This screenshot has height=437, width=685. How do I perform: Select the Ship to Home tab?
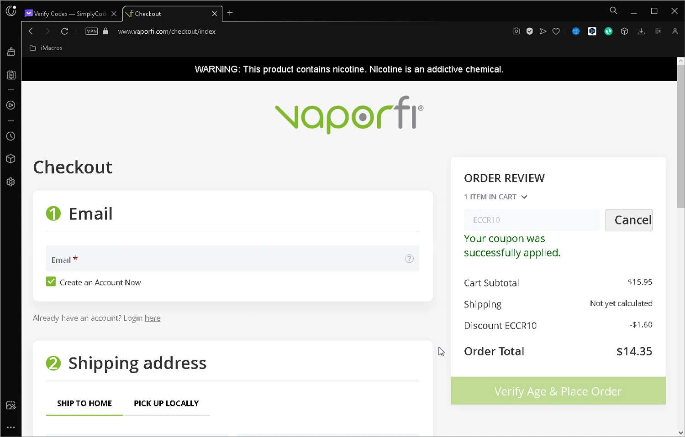pos(84,403)
